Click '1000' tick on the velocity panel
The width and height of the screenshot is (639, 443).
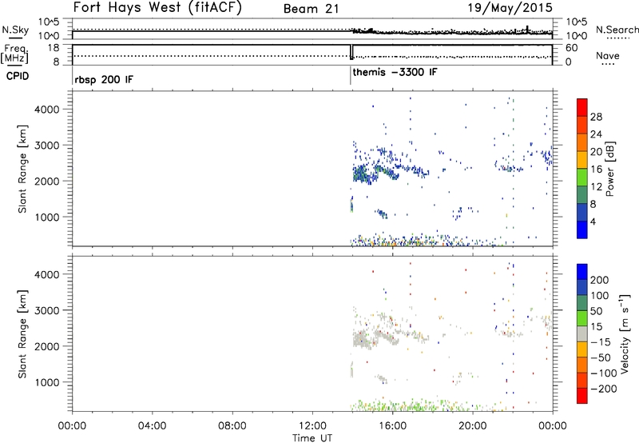pos(47,382)
